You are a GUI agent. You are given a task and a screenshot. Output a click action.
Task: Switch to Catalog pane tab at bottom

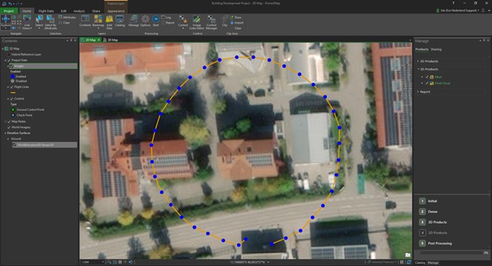click(419, 262)
